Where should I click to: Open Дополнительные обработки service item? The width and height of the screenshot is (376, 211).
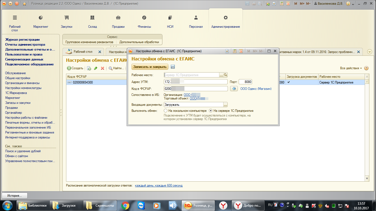tap(139, 42)
